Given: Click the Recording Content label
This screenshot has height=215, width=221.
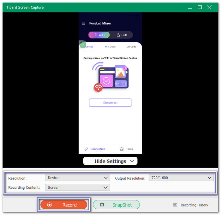Looking at the screenshot, I should (x=24, y=187).
